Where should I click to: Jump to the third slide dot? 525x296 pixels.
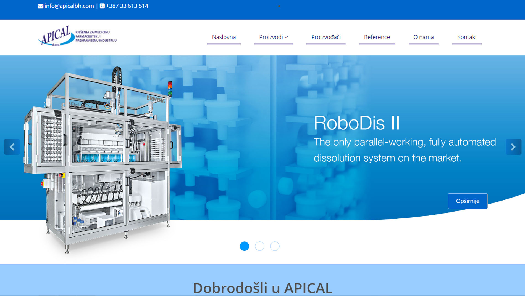point(275,246)
